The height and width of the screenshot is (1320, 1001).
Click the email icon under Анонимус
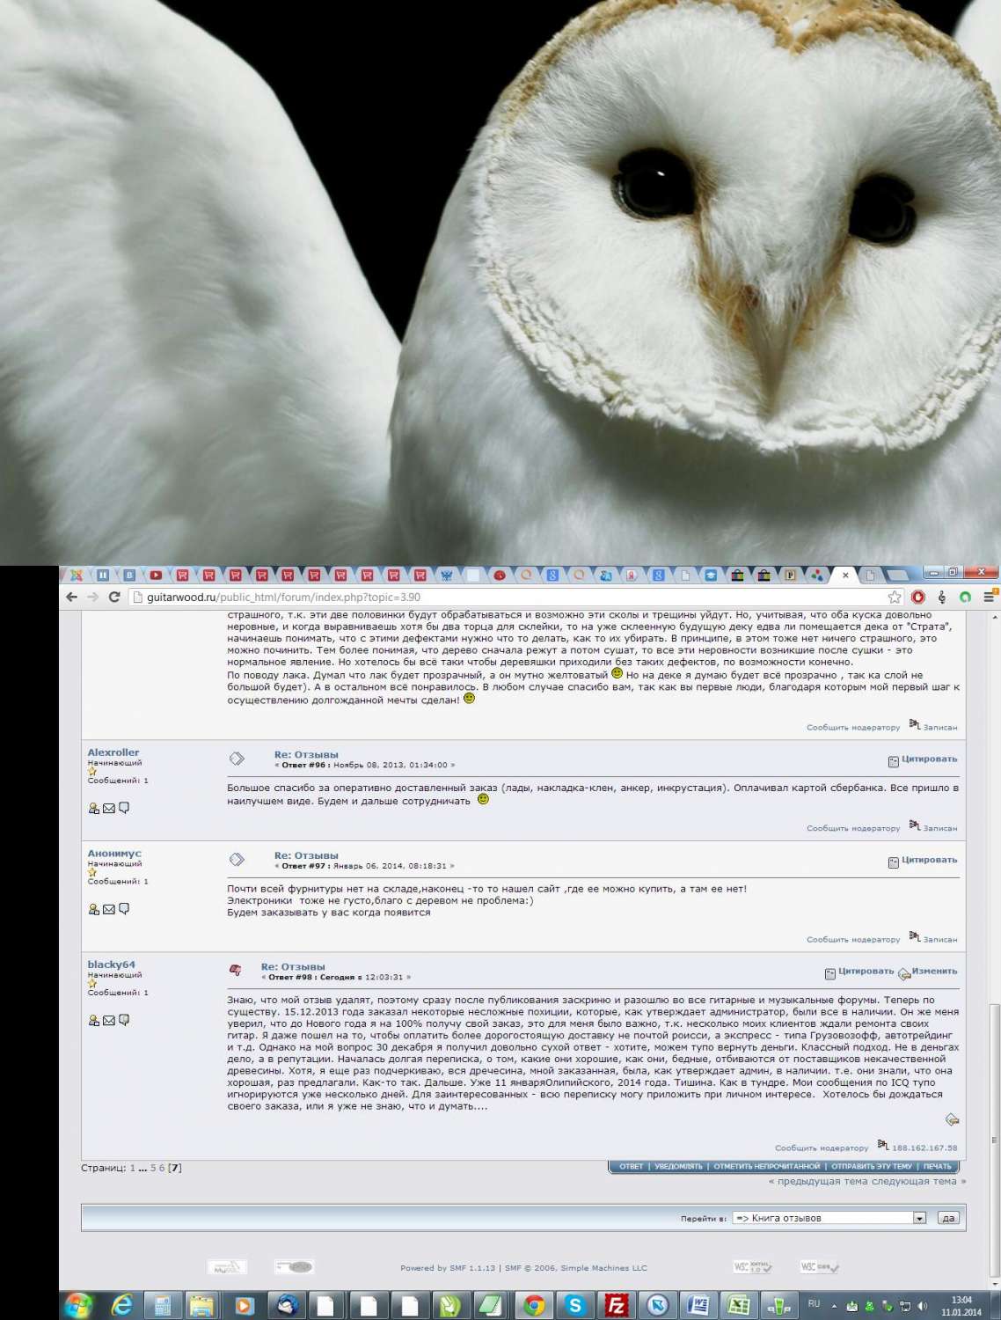(x=109, y=909)
